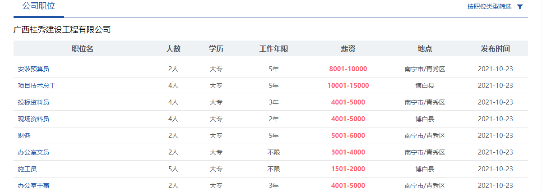View 施工员 job details
The height and width of the screenshot is (191, 542).
point(27,169)
